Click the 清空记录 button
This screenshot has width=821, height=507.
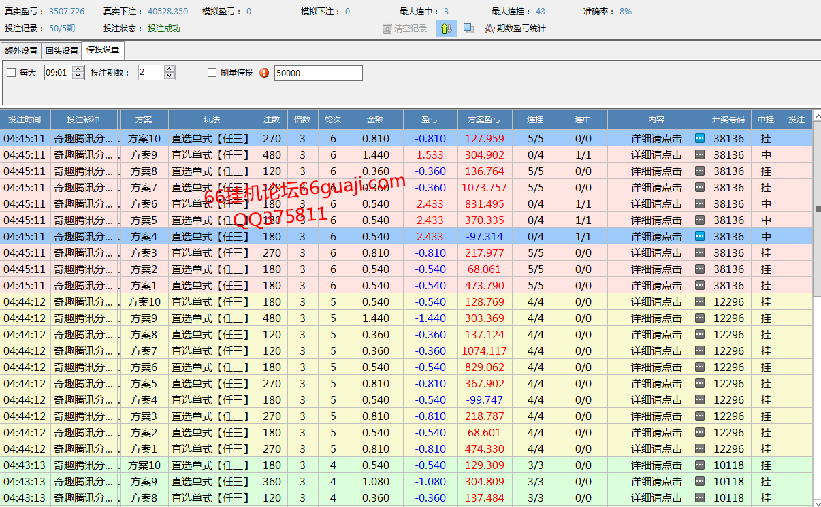coord(405,29)
